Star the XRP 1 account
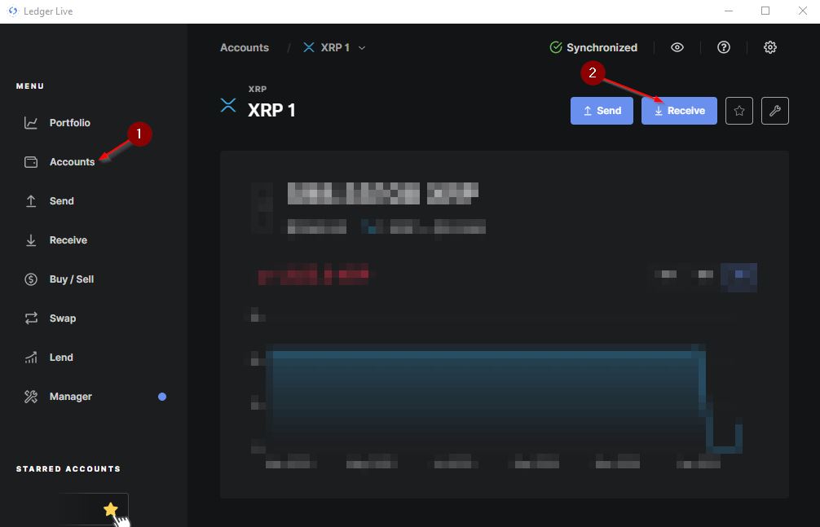820x527 pixels. click(739, 111)
